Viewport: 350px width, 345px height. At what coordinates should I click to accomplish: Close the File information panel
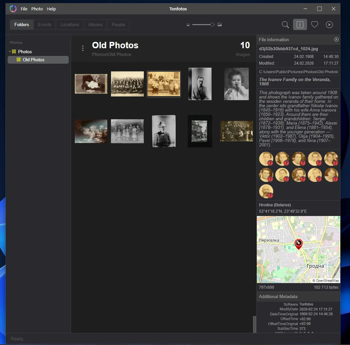click(336, 40)
